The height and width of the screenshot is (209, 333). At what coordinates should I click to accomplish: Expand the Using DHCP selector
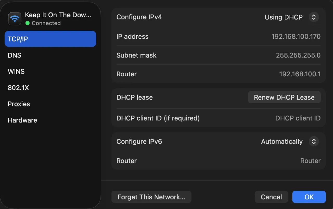(x=284, y=17)
